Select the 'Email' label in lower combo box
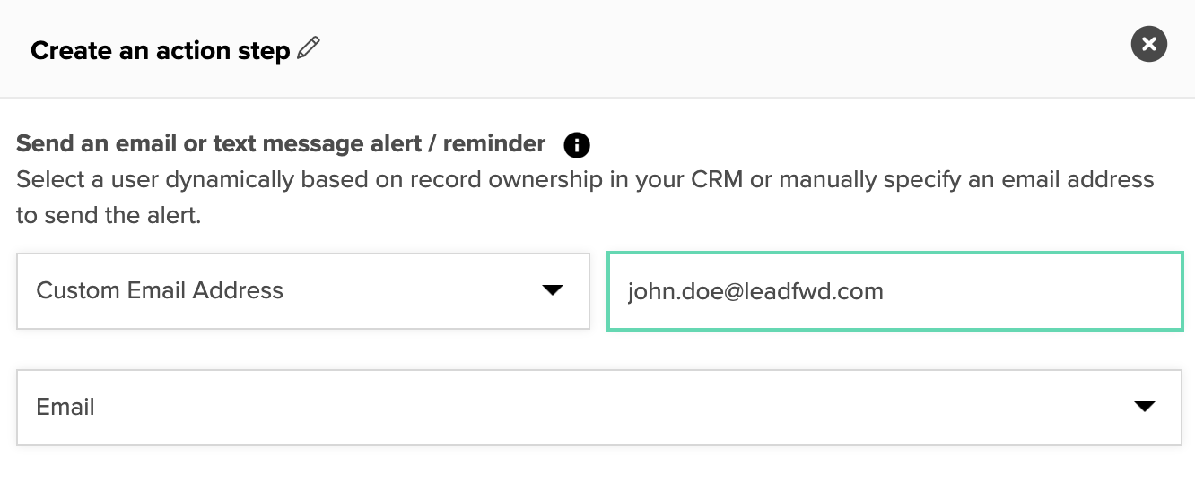This screenshot has width=1195, height=491. 65,407
